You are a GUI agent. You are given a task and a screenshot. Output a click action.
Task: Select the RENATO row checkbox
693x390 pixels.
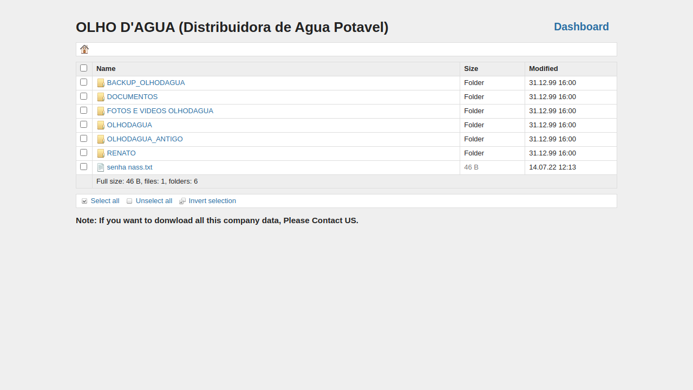click(x=83, y=153)
